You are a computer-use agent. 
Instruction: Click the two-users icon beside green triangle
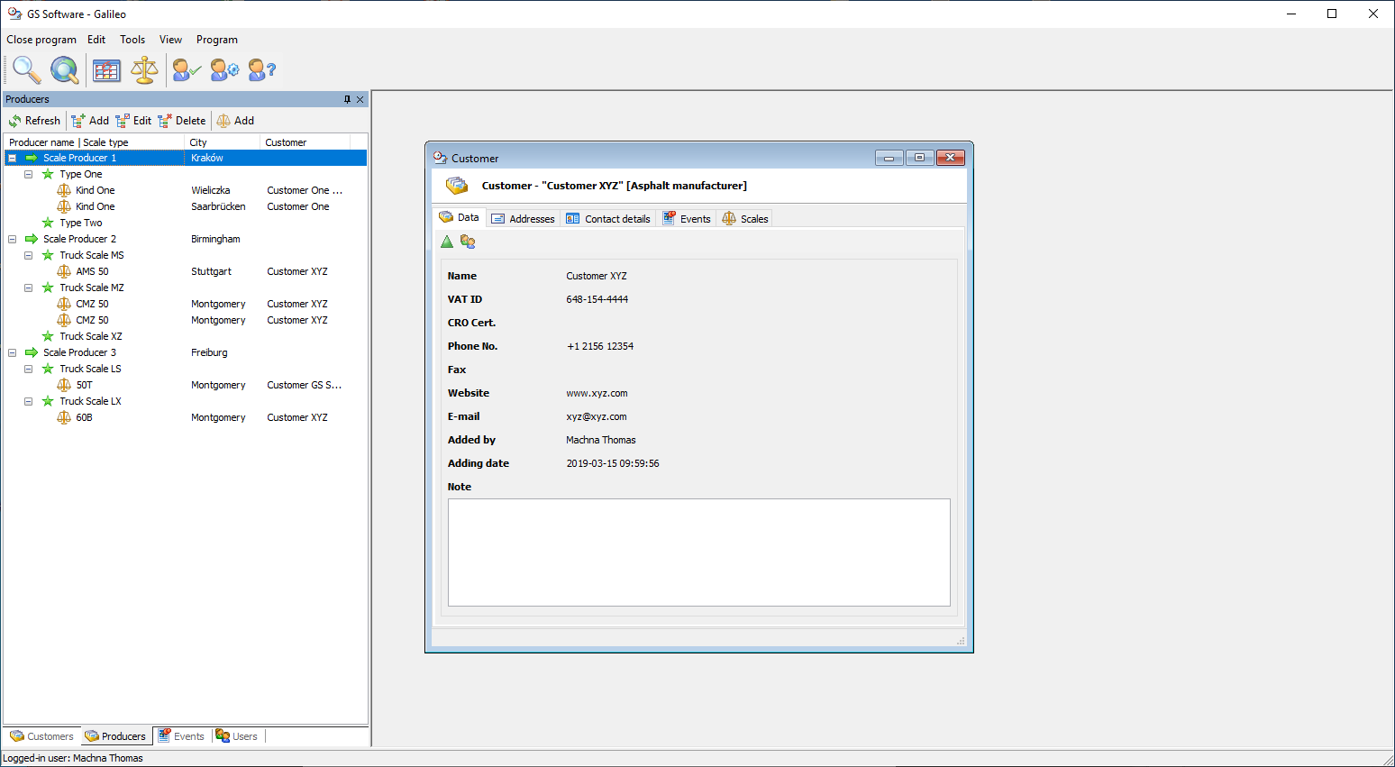(468, 242)
